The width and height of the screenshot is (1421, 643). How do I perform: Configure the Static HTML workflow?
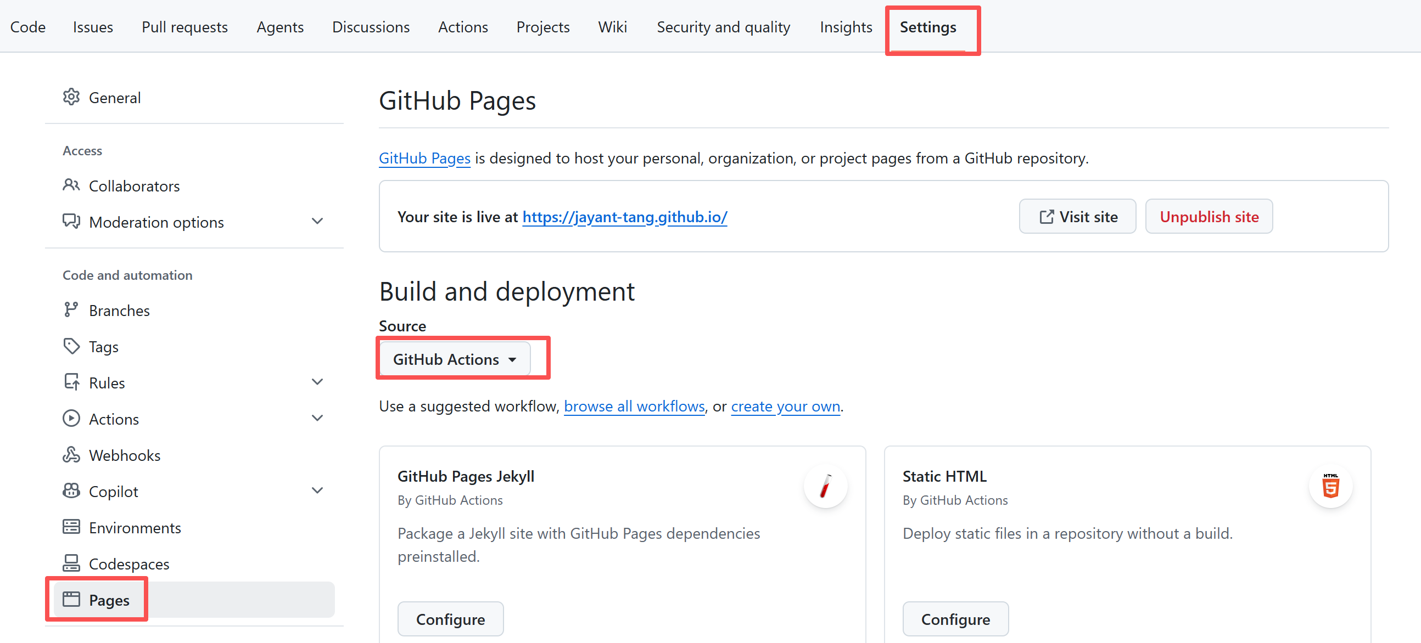point(955,619)
